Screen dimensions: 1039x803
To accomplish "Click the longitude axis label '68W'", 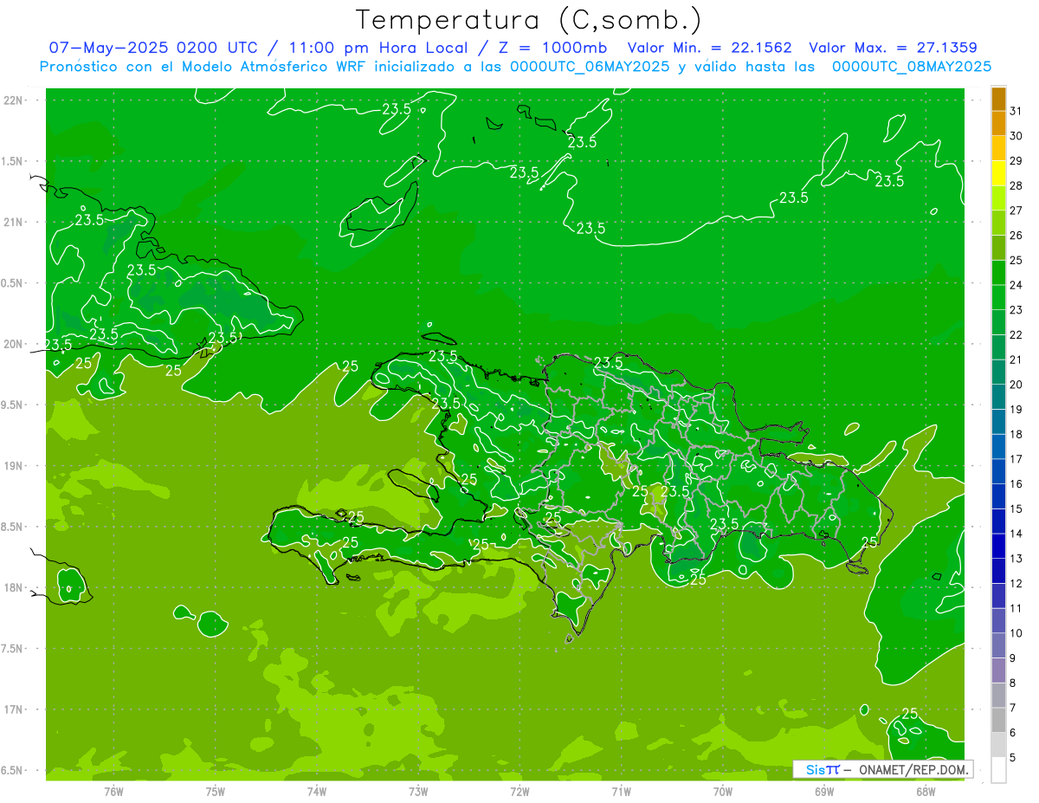I will pos(926,791).
